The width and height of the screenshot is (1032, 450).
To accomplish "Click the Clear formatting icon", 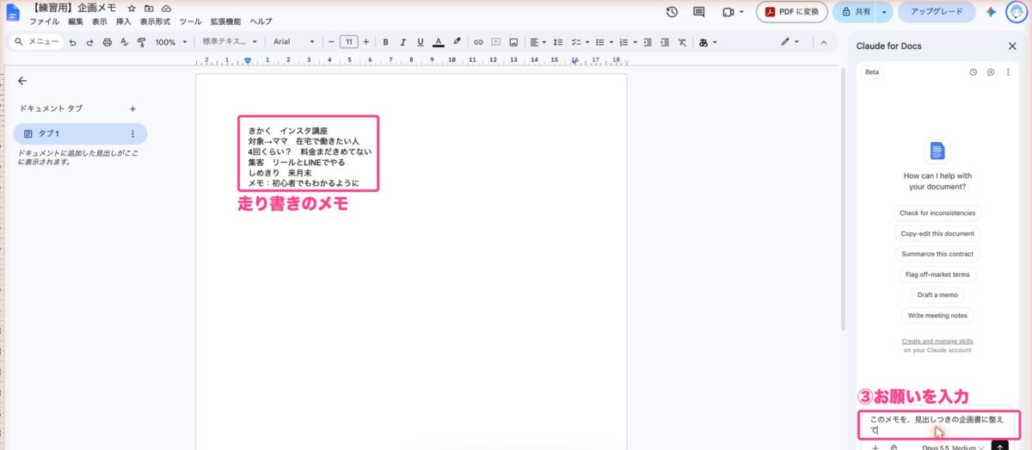I will [x=682, y=41].
